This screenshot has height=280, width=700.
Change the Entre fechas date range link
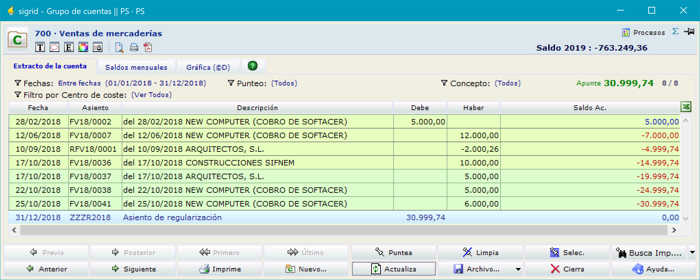[x=132, y=83]
